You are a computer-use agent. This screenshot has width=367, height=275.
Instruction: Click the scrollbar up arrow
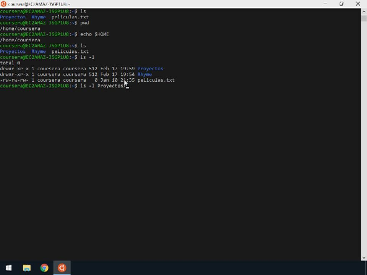364,11
